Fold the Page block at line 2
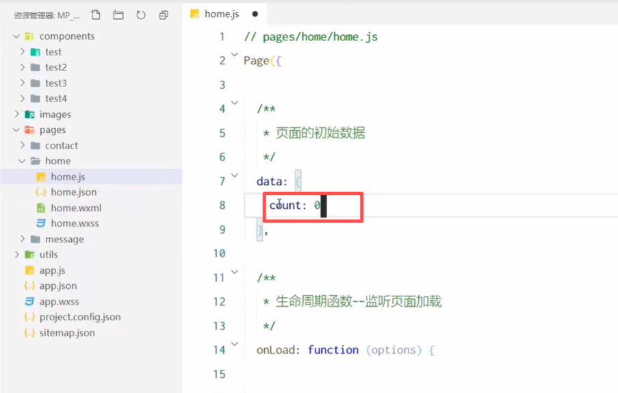Viewport: 618px width, 393px height. [x=235, y=54]
